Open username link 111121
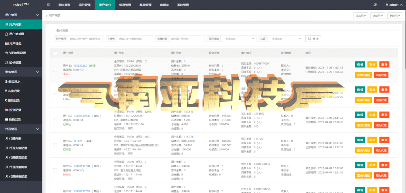This screenshot has width=406, height=193. point(78,141)
